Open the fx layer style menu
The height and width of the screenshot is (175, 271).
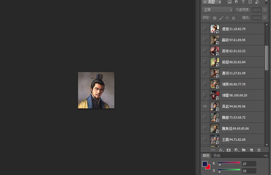[x=221, y=150]
